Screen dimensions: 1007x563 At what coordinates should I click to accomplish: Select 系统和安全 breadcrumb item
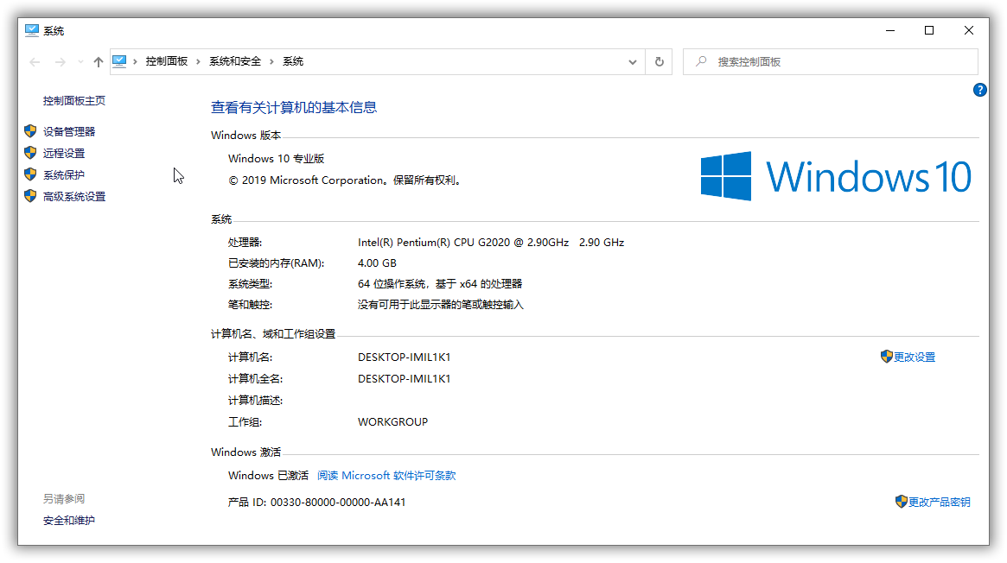pyautogui.click(x=235, y=61)
